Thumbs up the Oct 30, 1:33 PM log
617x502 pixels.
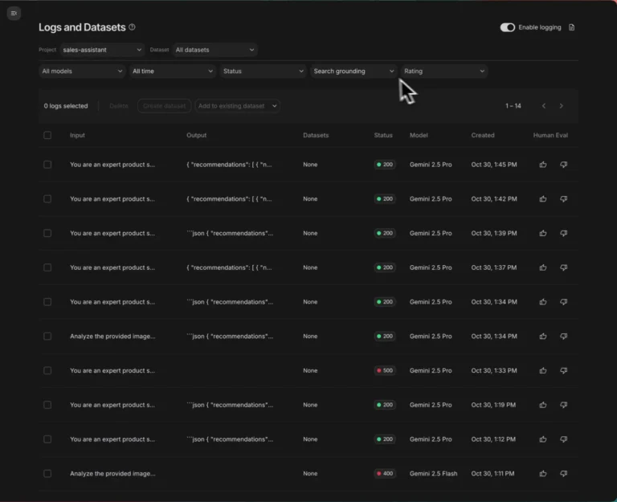pos(543,370)
